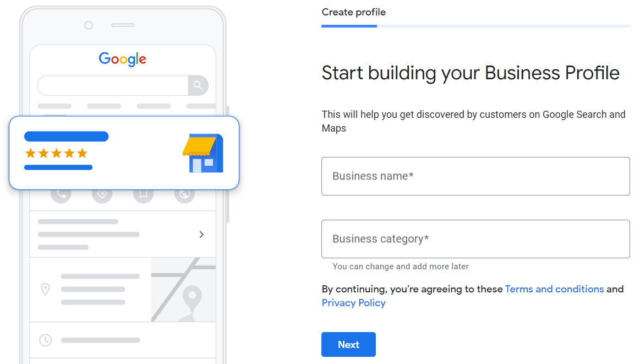Select the Create profile step label
This screenshot has height=364, width=640.
pyautogui.click(x=353, y=12)
